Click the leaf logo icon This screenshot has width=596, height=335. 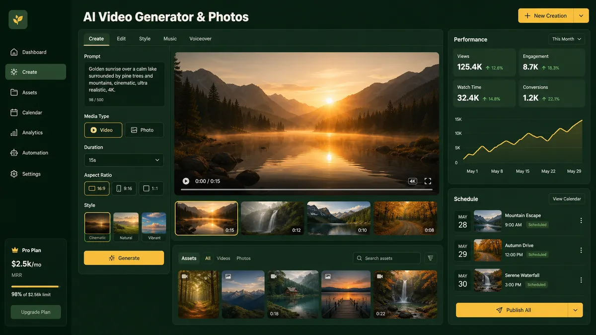(18, 19)
